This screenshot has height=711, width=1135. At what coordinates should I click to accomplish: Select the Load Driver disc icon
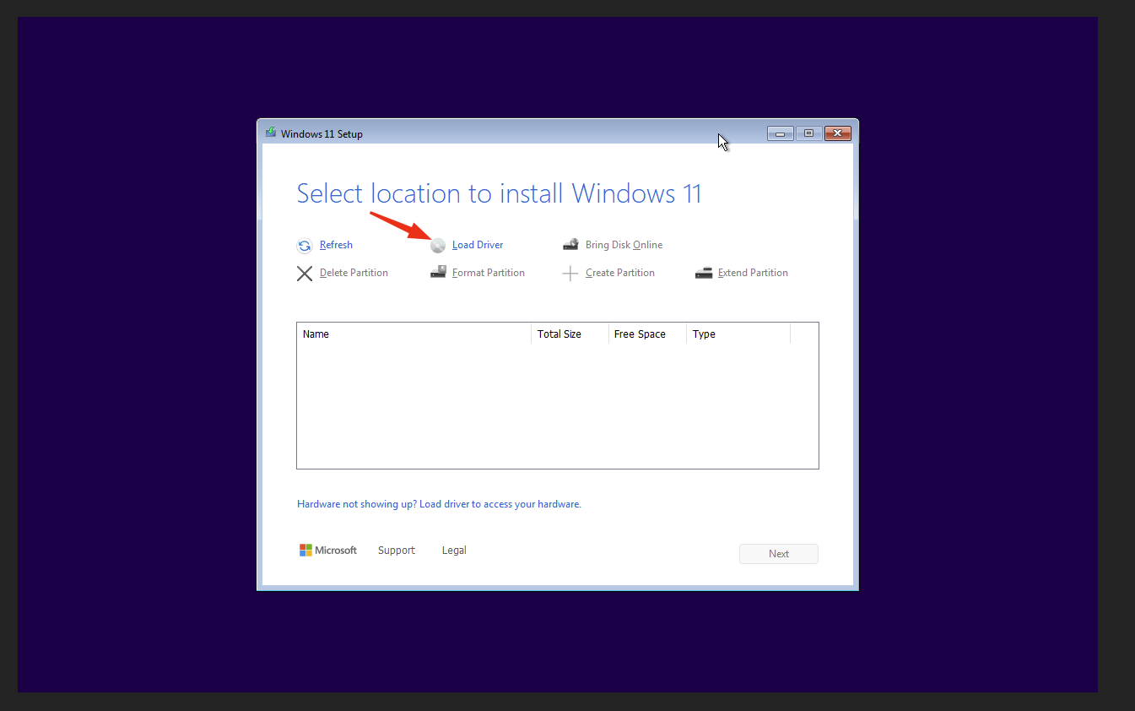[438, 245]
